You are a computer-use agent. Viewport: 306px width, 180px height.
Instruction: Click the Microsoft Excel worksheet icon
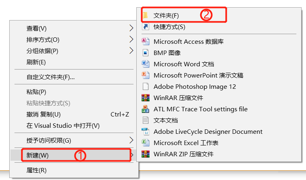[x=146, y=143]
